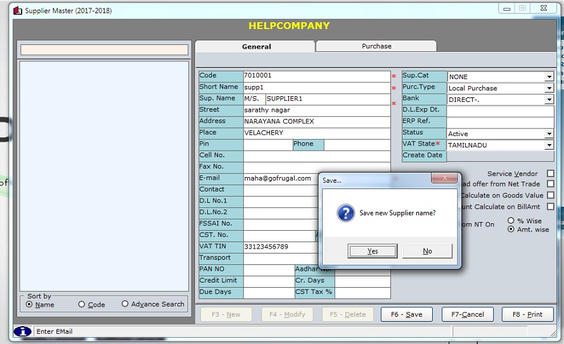Click the question mark icon in Save dialog
Screen dimensions: 564x344
(345, 213)
